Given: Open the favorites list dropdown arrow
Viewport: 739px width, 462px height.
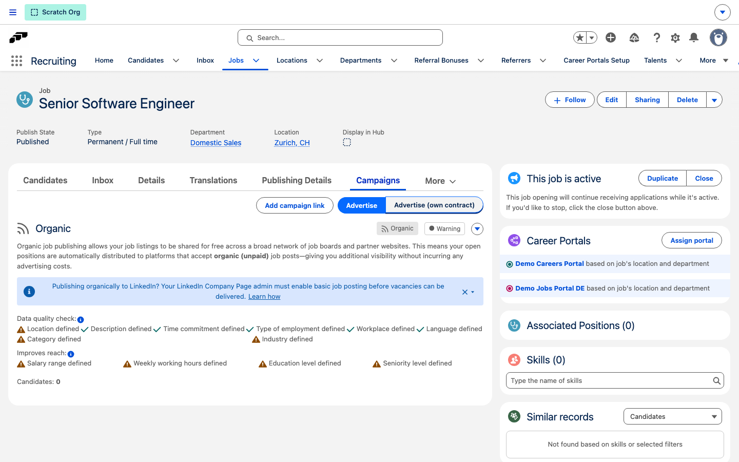Looking at the screenshot, I should 592,37.
